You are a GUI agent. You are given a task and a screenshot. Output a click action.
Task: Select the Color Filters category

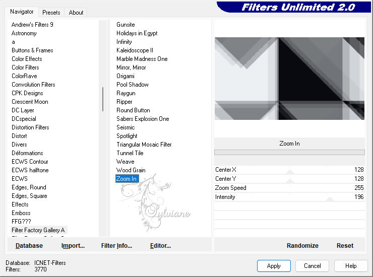pos(25,67)
